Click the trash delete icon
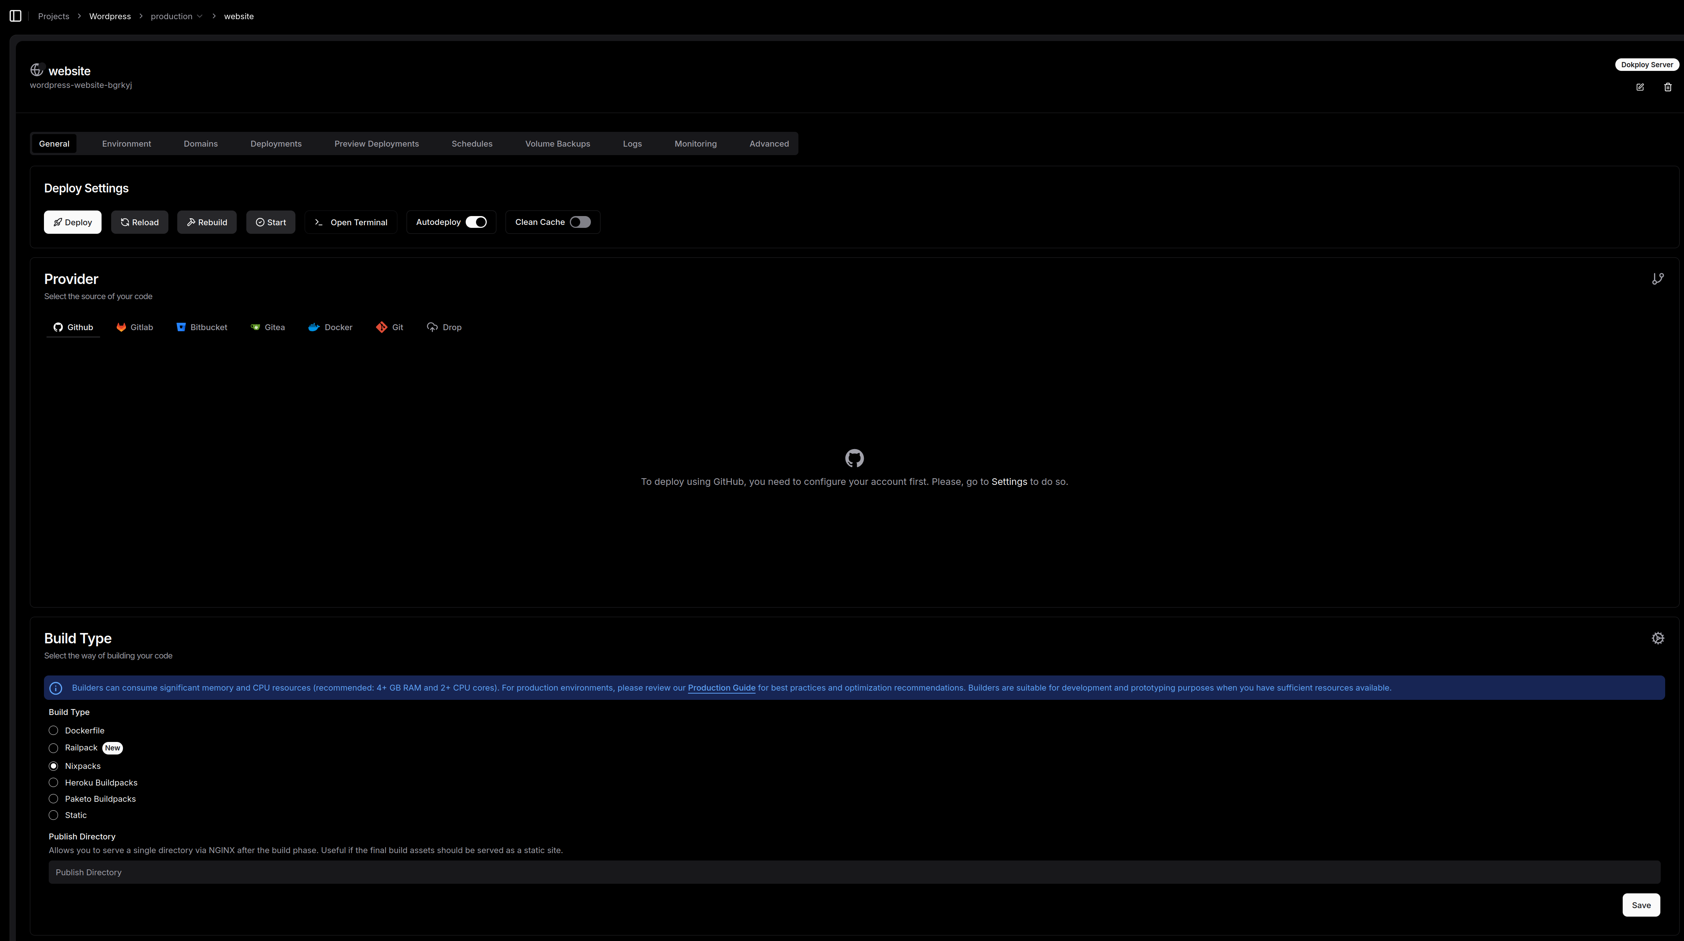Viewport: 1684px width, 941px height. point(1668,87)
